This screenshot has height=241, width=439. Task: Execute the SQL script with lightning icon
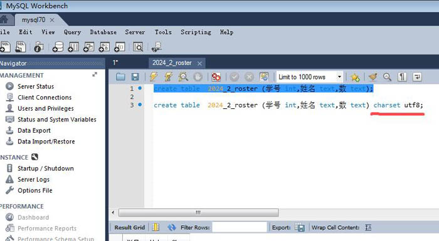coord(154,76)
